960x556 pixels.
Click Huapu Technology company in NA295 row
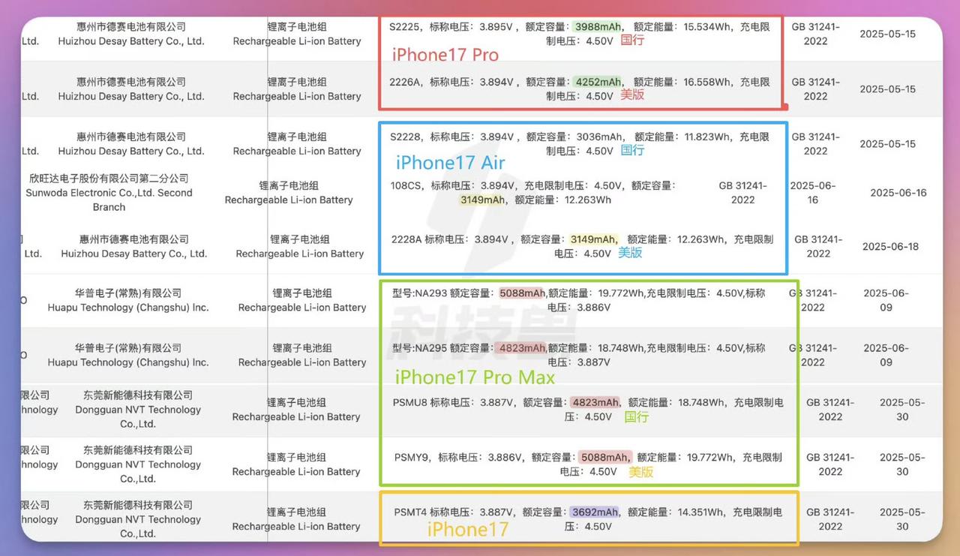pos(128,355)
